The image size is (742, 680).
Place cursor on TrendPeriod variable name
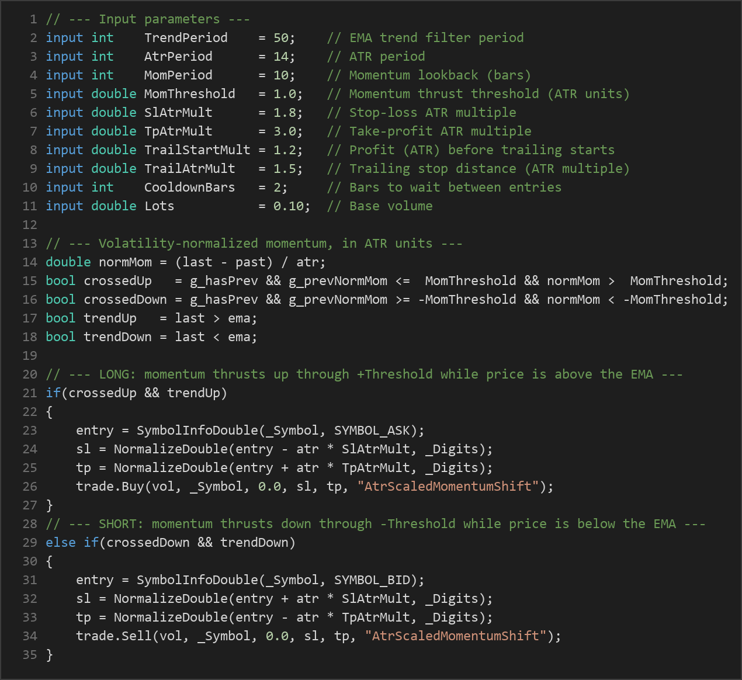point(186,38)
